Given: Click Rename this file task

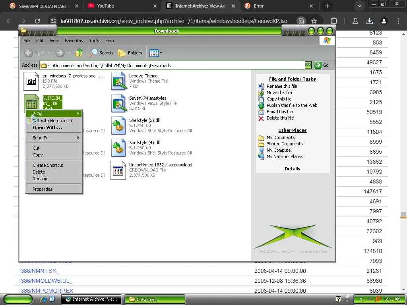Looking at the screenshot, I should [x=282, y=86].
